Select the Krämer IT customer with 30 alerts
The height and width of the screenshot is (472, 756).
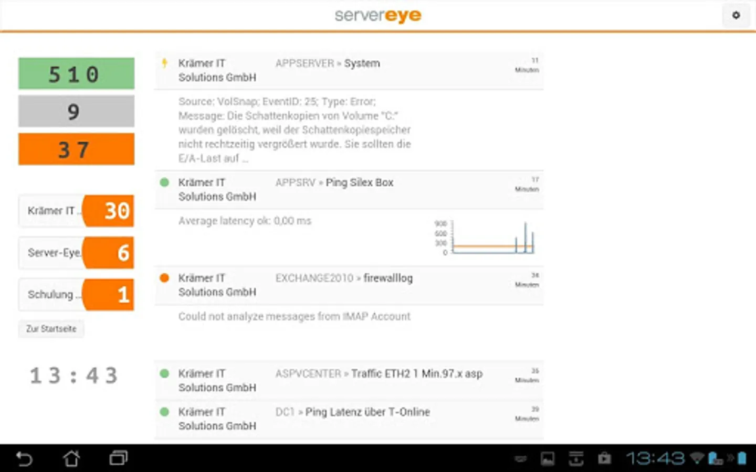[77, 211]
